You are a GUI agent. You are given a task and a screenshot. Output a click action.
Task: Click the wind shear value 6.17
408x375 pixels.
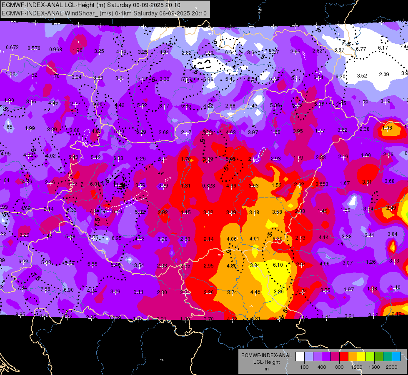(x=383, y=48)
